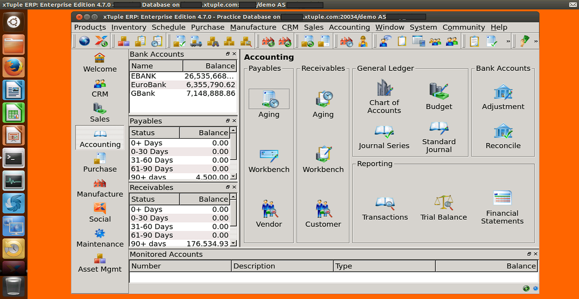Open the Chart of Accounts
Image resolution: width=579 pixels, height=299 pixels.
pyautogui.click(x=384, y=97)
